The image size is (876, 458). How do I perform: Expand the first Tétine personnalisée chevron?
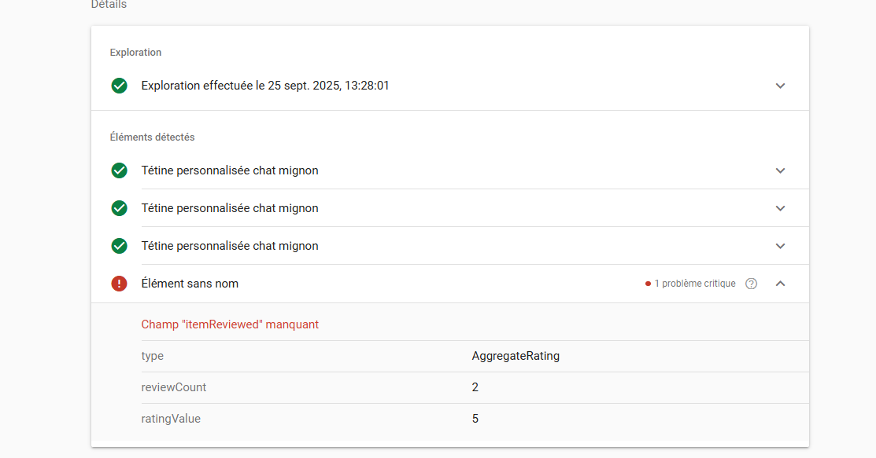780,170
